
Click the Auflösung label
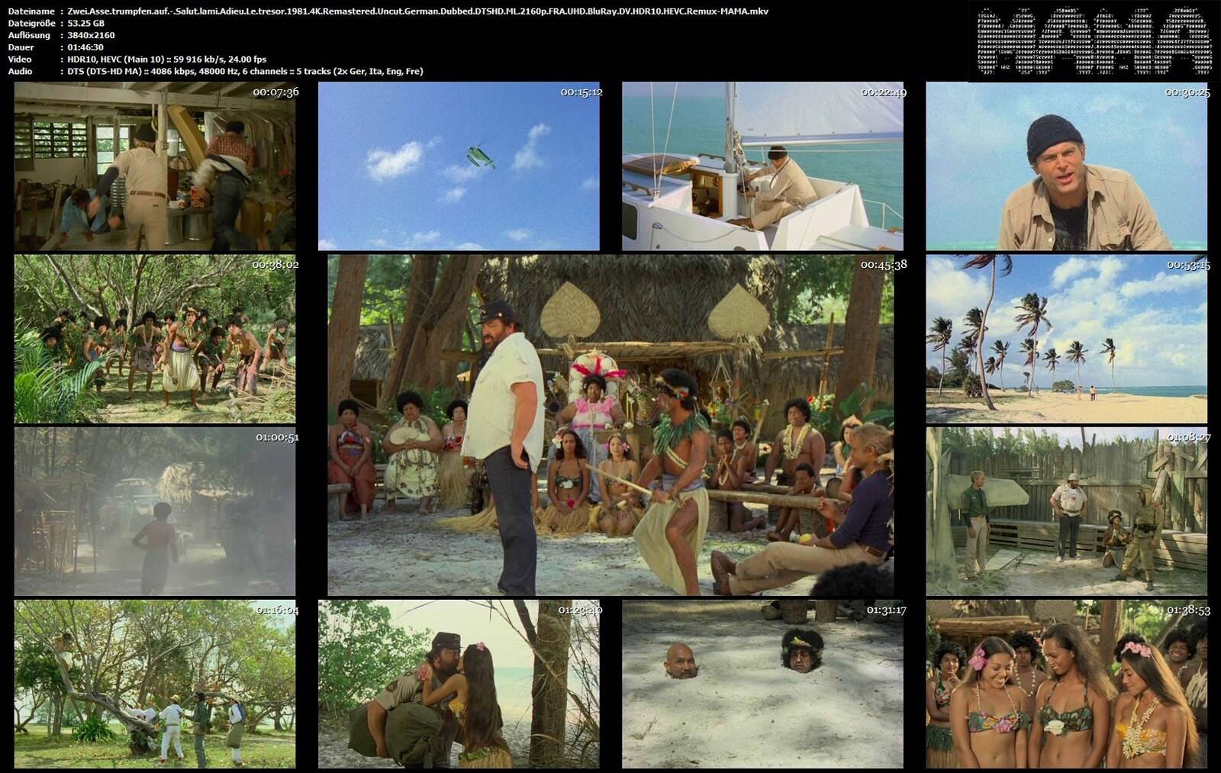29,35
